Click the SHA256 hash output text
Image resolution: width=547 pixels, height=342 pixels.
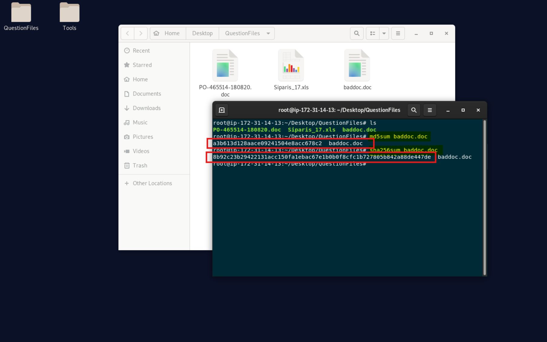tap(322, 157)
